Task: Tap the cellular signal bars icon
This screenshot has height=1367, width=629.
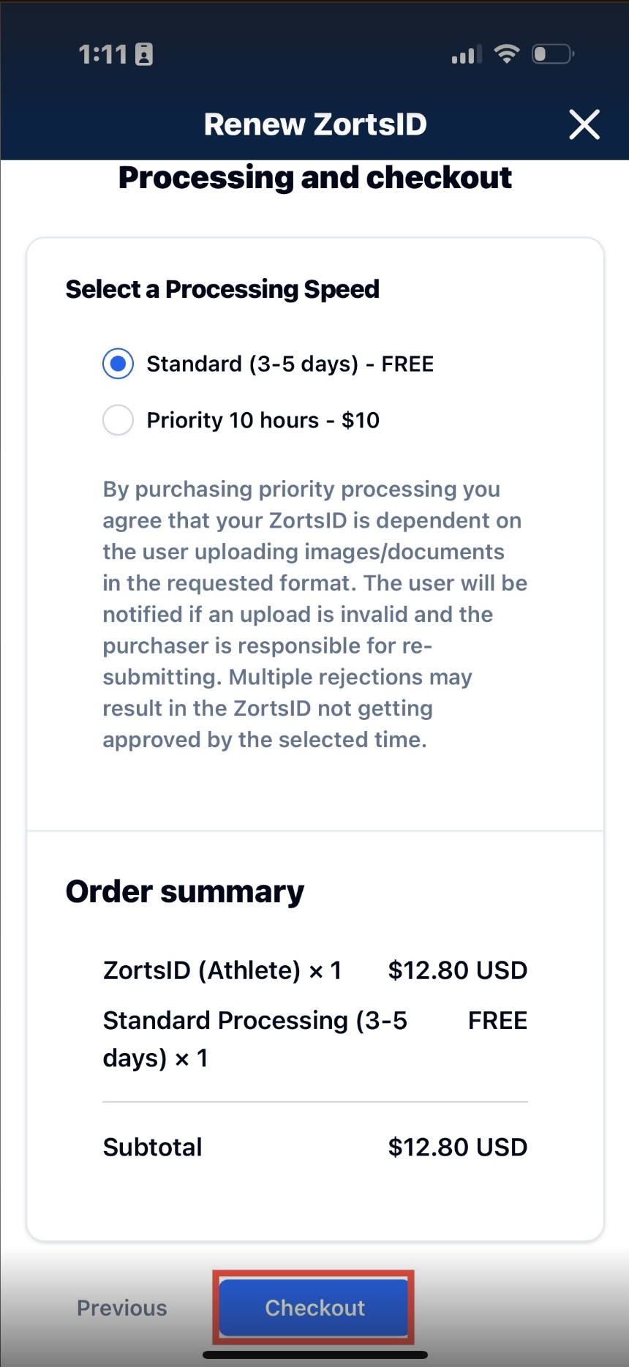Action: 466,54
